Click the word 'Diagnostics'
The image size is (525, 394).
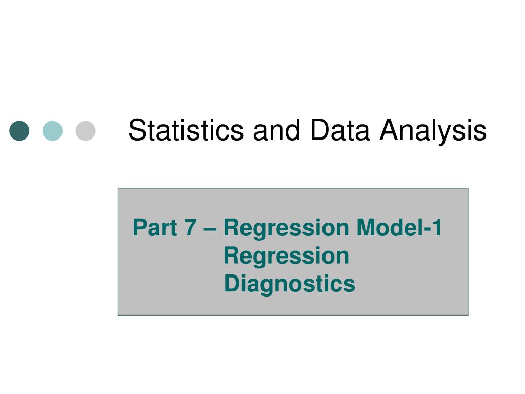pos(290,284)
